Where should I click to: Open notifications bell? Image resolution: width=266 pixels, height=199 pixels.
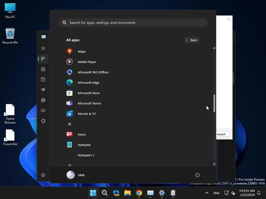pyautogui.click(x=259, y=193)
